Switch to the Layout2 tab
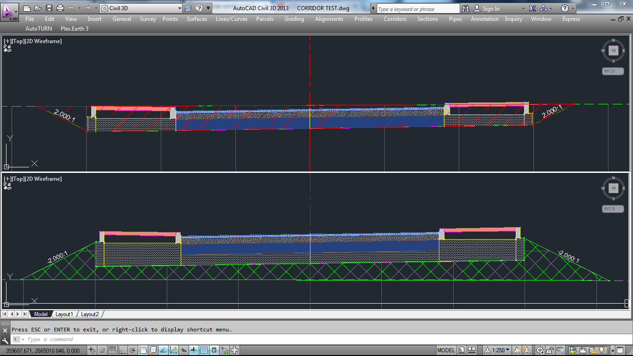This screenshot has width=633, height=356. [x=90, y=314]
